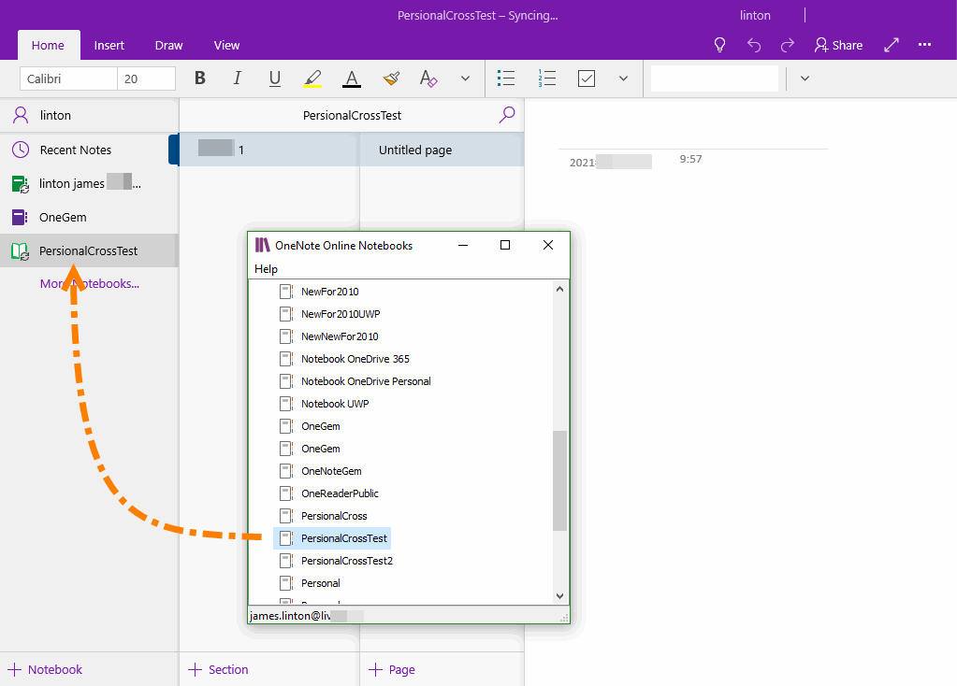Open Help menu in OneNote Online Notebooks
Screen dimensions: 957x686
pos(266,269)
